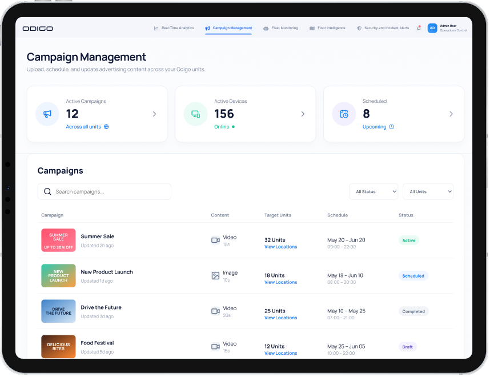Click the Upcoming link
This screenshot has height=377, width=490.
pyautogui.click(x=375, y=127)
